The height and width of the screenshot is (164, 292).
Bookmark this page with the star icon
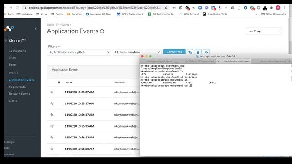(x=166, y=8)
